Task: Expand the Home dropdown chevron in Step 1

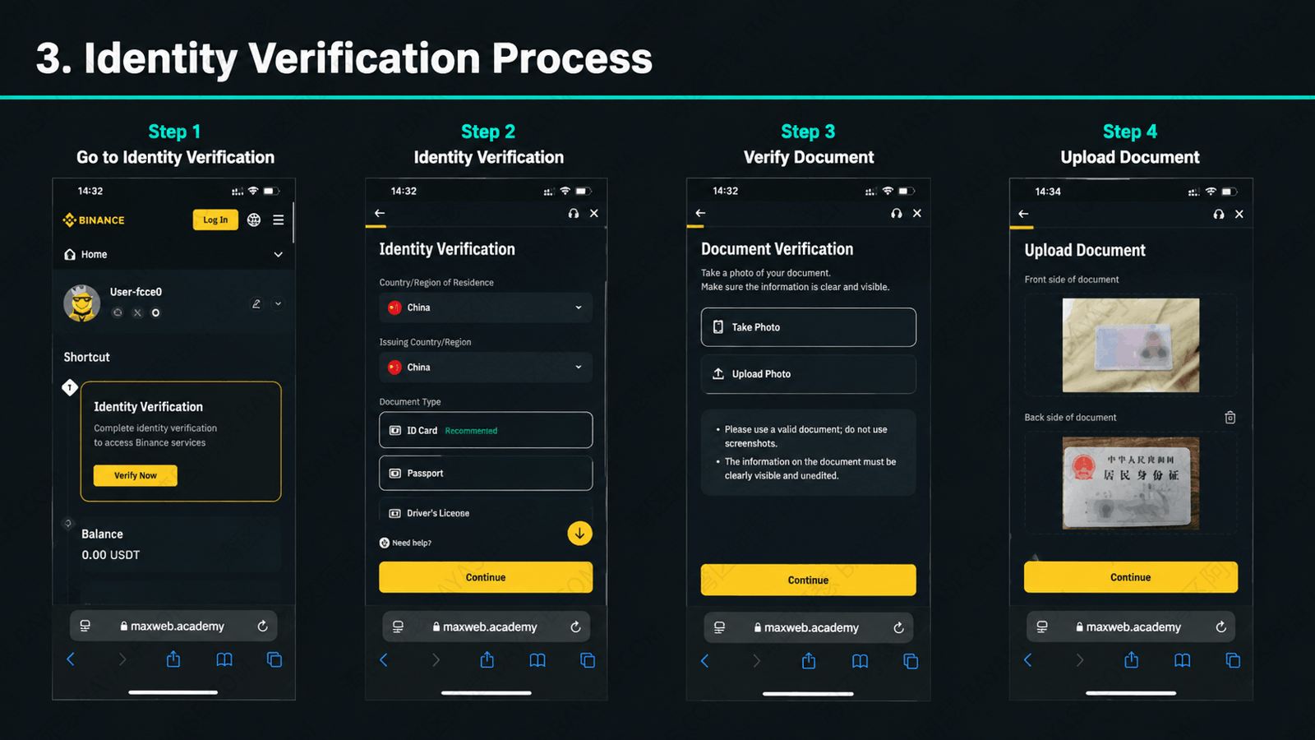Action: tap(278, 255)
